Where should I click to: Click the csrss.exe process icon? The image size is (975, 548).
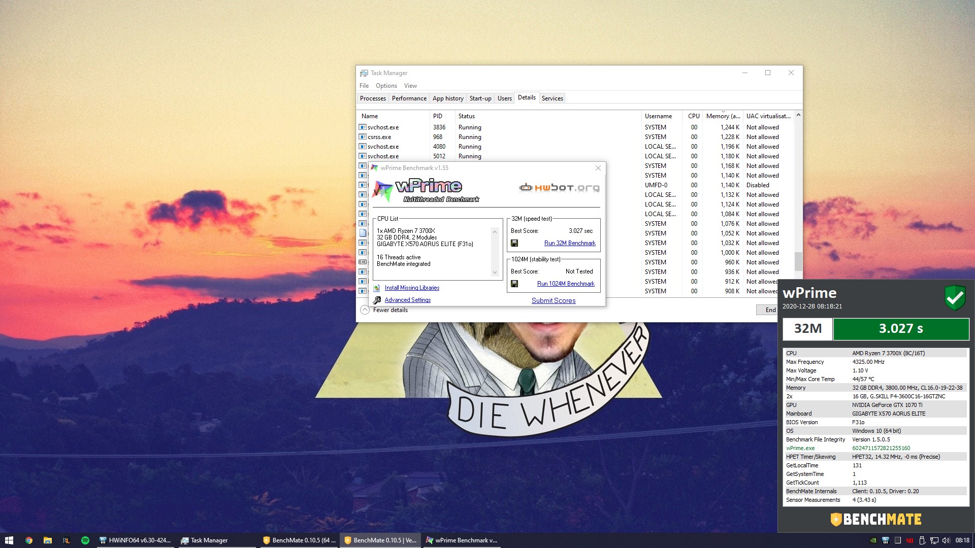tap(363, 137)
